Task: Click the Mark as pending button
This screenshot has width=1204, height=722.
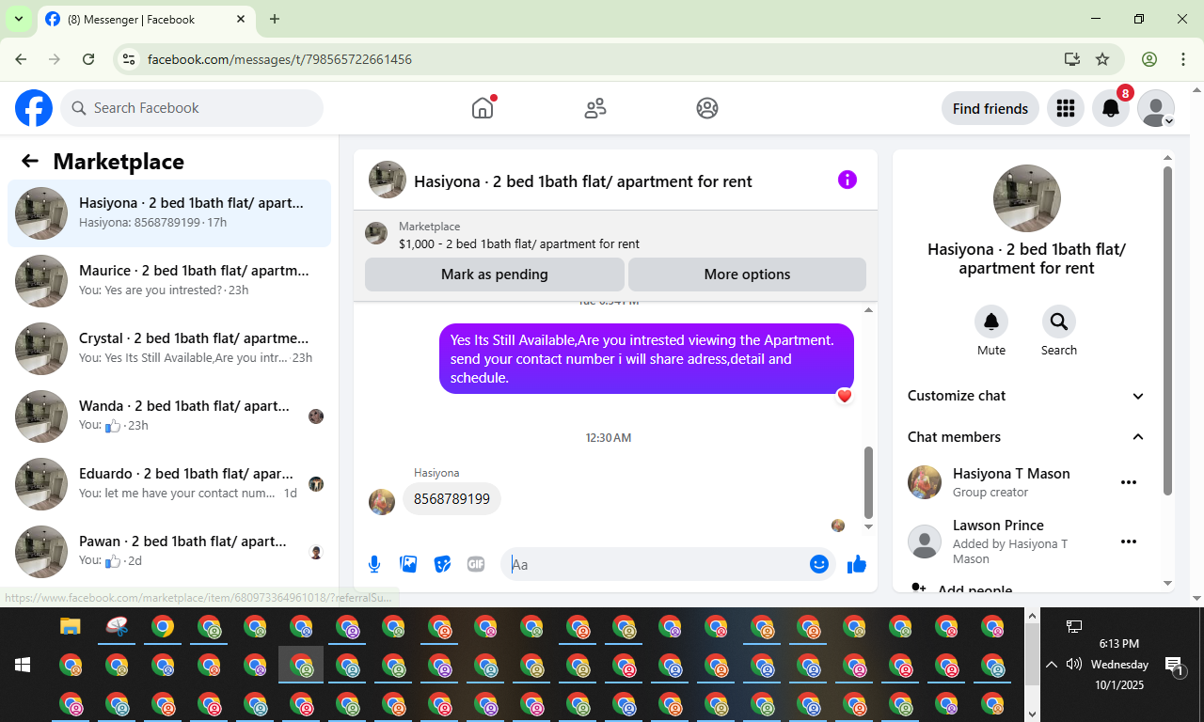Action: 495,275
